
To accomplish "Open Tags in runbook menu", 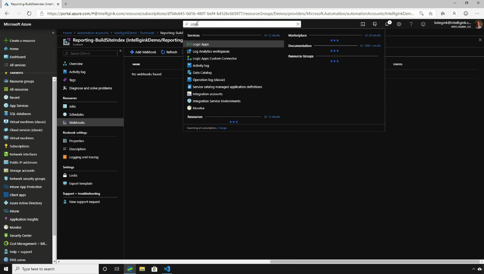I will [72, 80].
